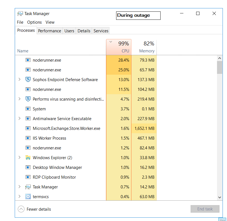Open the Options menu
Image resolution: width=227 pixels, height=221 pixels.
[x=34, y=22]
